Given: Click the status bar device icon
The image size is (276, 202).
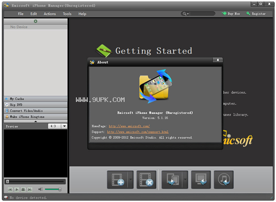Looking at the screenshot, I should point(6,197).
